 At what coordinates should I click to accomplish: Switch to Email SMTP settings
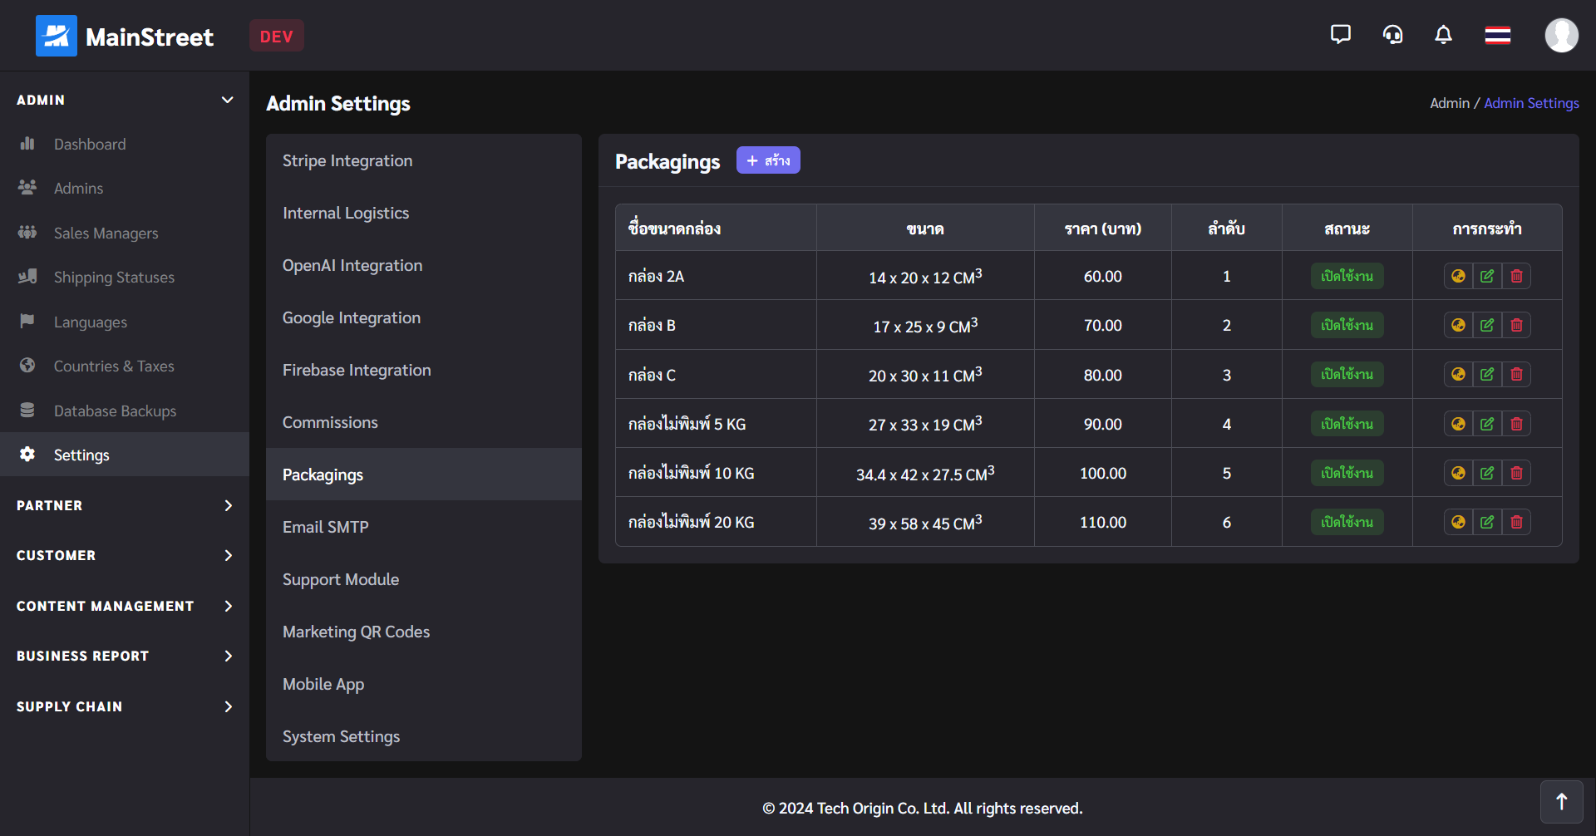(x=424, y=527)
